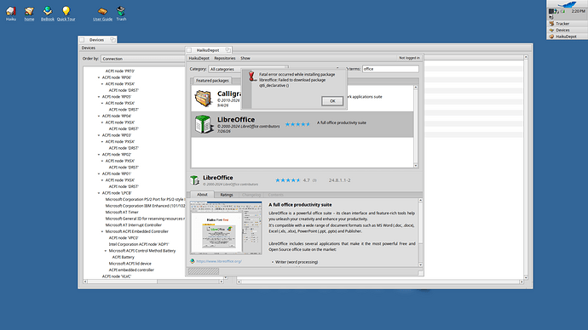Select 'ACPI node VPC0' tree row
Screen dimensions: 588x330
[124, 238]
